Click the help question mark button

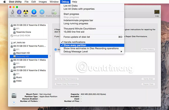coord(14,103)
